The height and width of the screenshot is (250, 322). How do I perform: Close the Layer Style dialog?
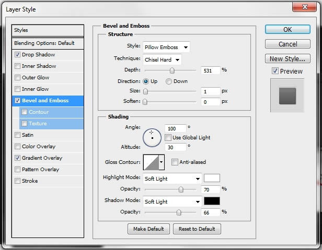click(x=305, y=7)
